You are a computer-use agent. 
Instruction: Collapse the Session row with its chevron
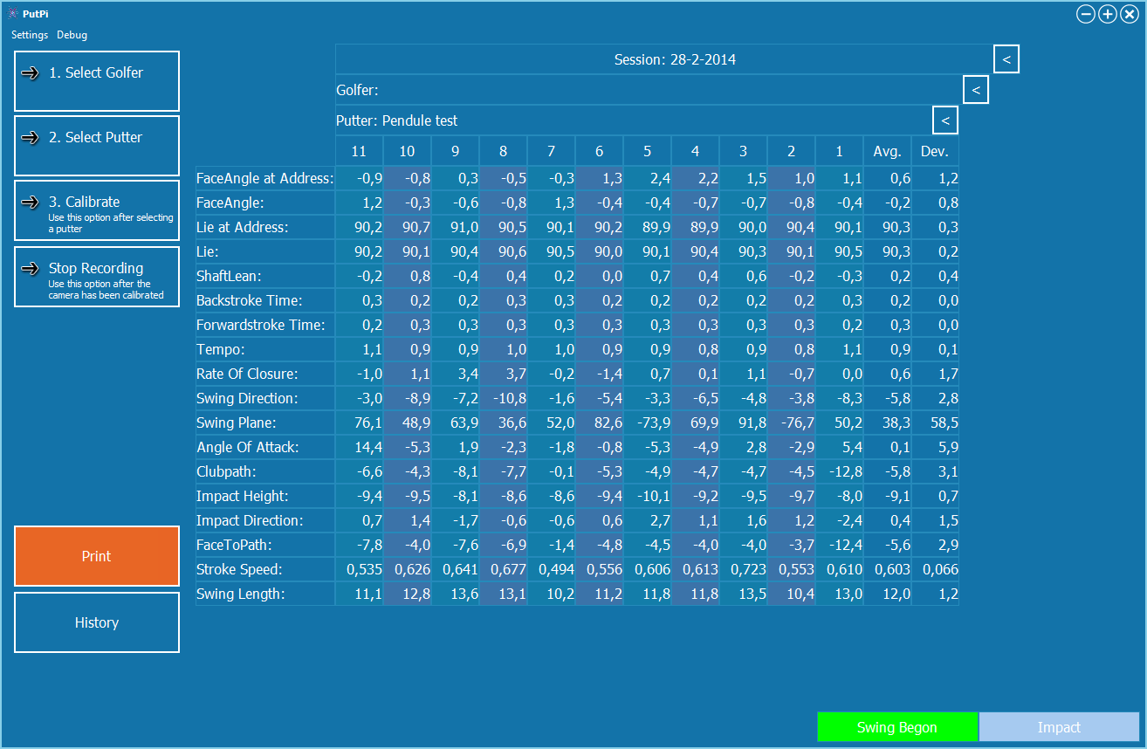(1006, 59)
